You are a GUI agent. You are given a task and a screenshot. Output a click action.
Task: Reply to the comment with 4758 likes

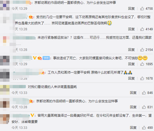[131, 9]
